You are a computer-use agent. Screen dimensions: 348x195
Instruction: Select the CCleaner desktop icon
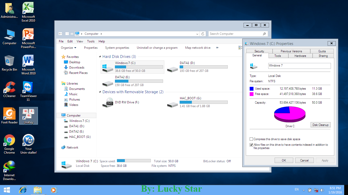[9, 90]
